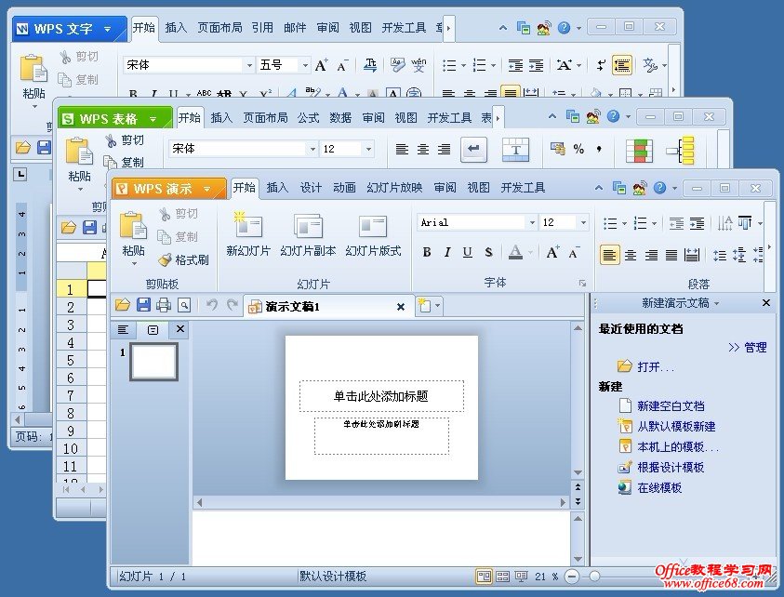Toggle Bold in Presentation font group
784x597 pixels.
427,253
